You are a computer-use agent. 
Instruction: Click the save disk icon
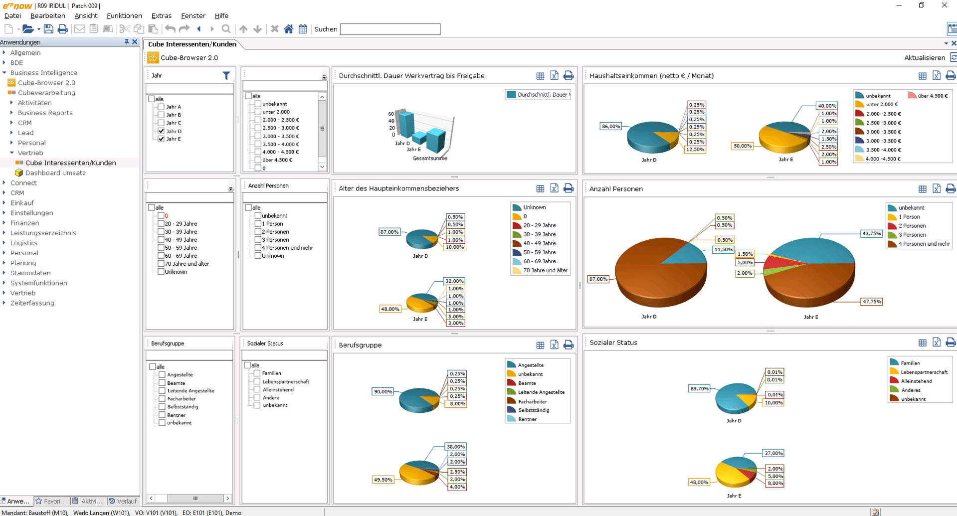(x=48, y=29)
